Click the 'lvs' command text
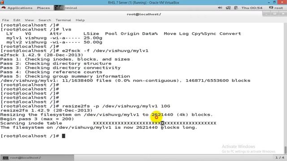Screen dimensions: 287x161 (x=66, y=30)
